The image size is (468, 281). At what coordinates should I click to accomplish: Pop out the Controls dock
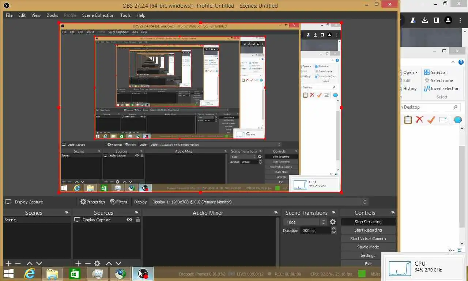tap(393, 213)
